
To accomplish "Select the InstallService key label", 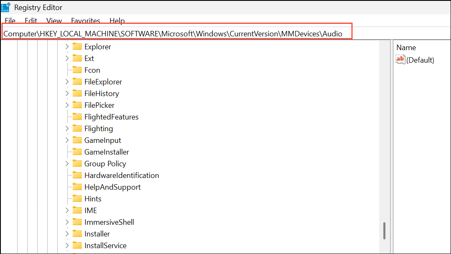I will (x=105, y=246).
